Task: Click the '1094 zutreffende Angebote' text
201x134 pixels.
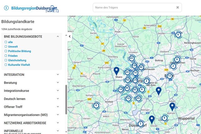Action: (x=17, y=29)
